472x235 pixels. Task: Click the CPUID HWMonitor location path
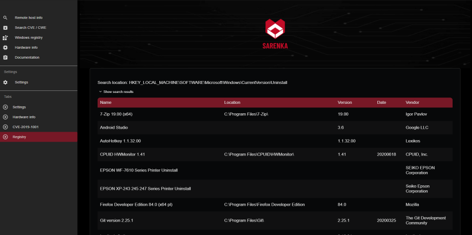(259, 154)
